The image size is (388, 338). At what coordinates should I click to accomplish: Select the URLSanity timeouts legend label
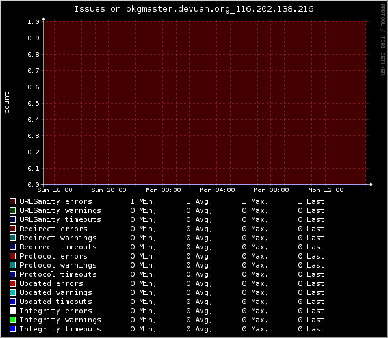click(x=60, y=219)
